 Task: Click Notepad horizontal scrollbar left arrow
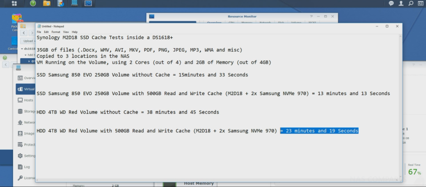tap(37, 180)
